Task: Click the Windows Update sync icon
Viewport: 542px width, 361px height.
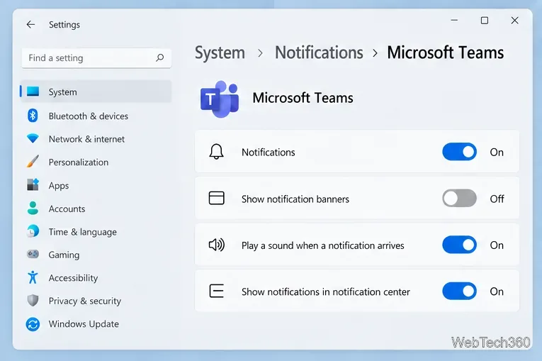Action: [33, 324]
